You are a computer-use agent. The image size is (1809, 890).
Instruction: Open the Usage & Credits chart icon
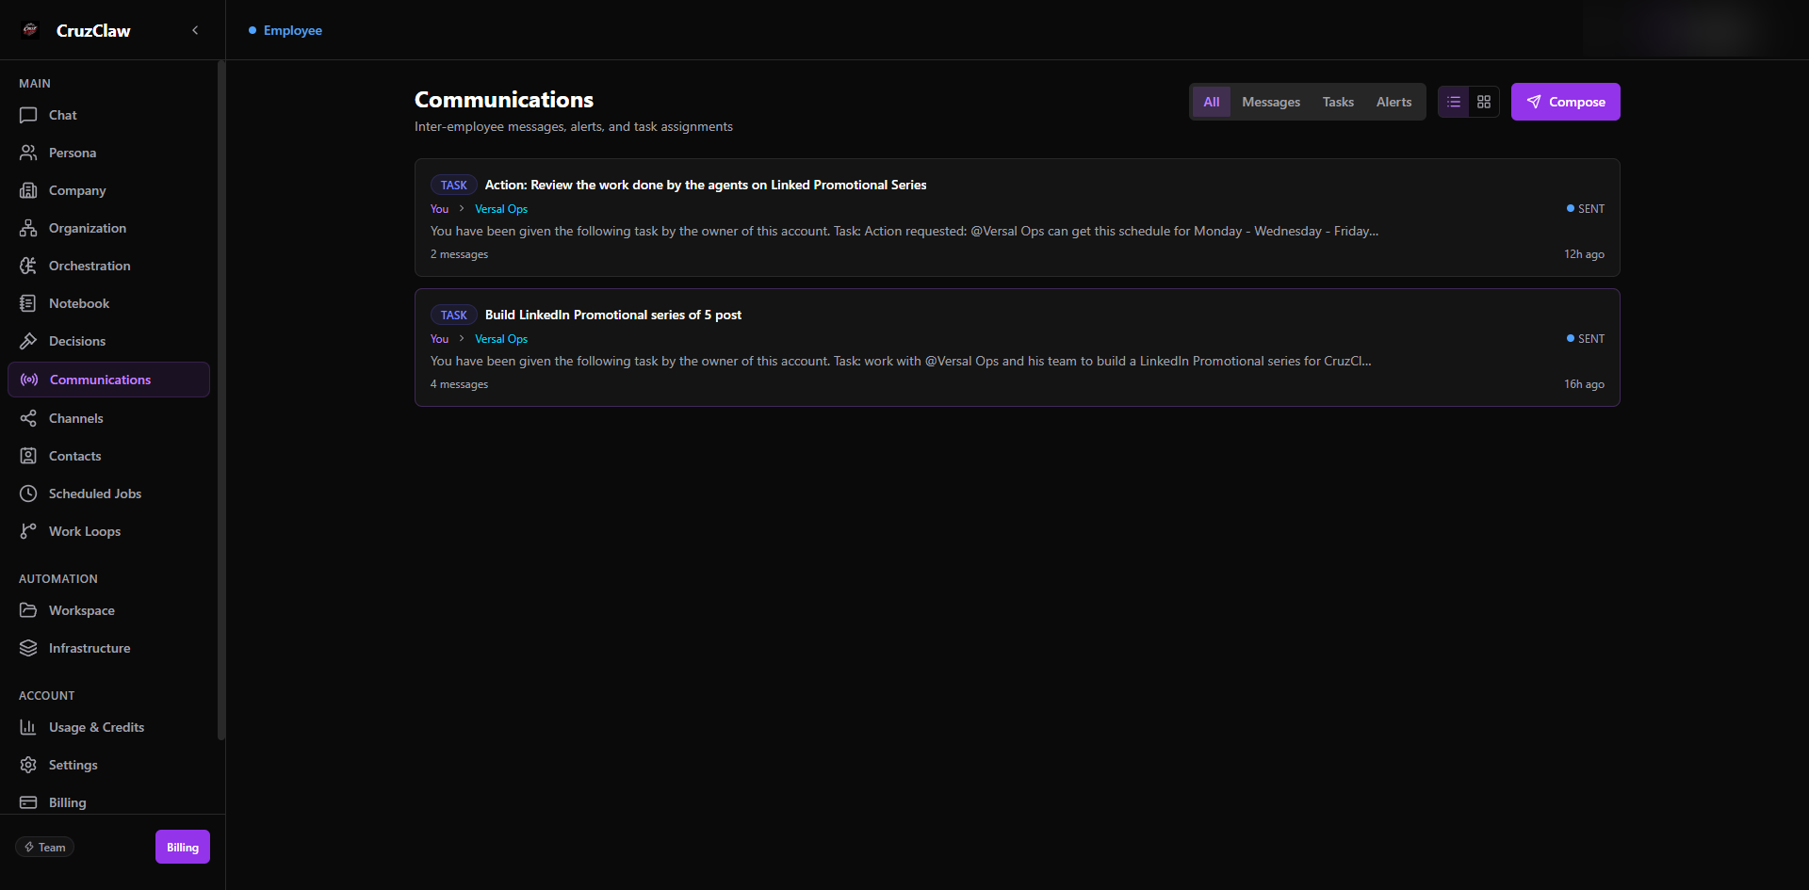coord(28,727)
